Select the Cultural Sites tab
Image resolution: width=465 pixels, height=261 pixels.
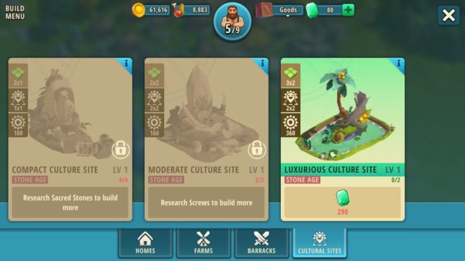(x=320, y=243)
